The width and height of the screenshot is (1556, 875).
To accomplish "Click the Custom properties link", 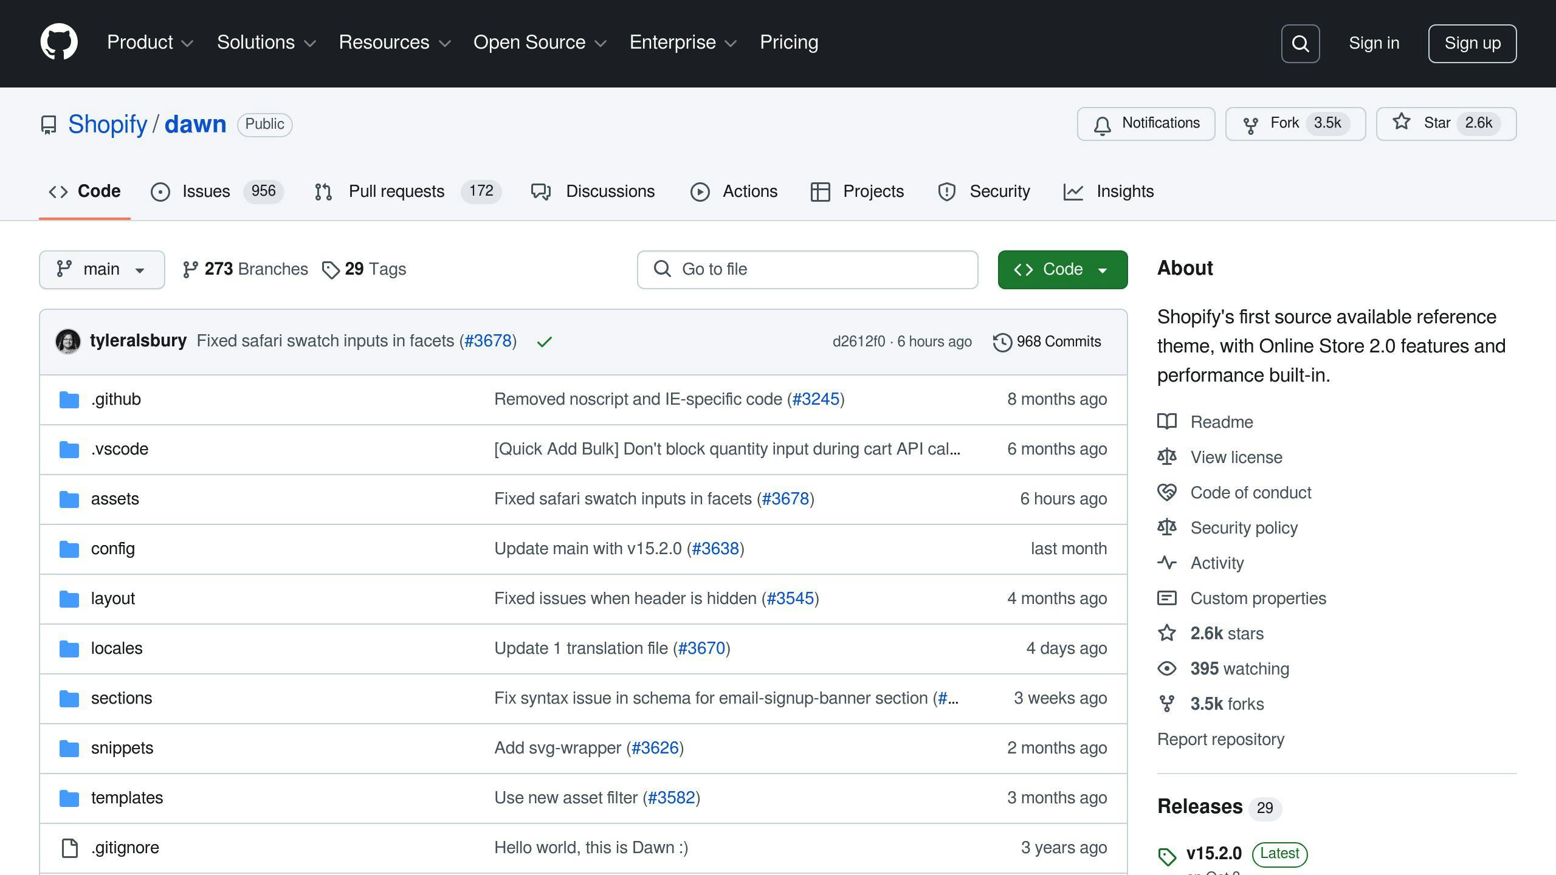I will pos(1258,598).
